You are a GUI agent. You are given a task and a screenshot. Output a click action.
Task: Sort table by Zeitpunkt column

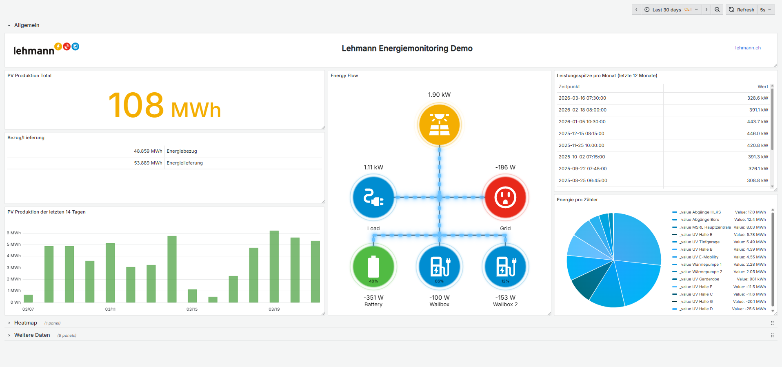(x=569, y=87)
